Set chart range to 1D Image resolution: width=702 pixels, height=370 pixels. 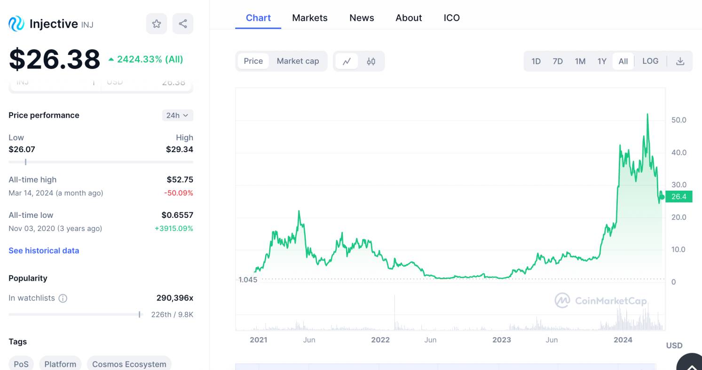pyautogui.click(x=536, y=61)
